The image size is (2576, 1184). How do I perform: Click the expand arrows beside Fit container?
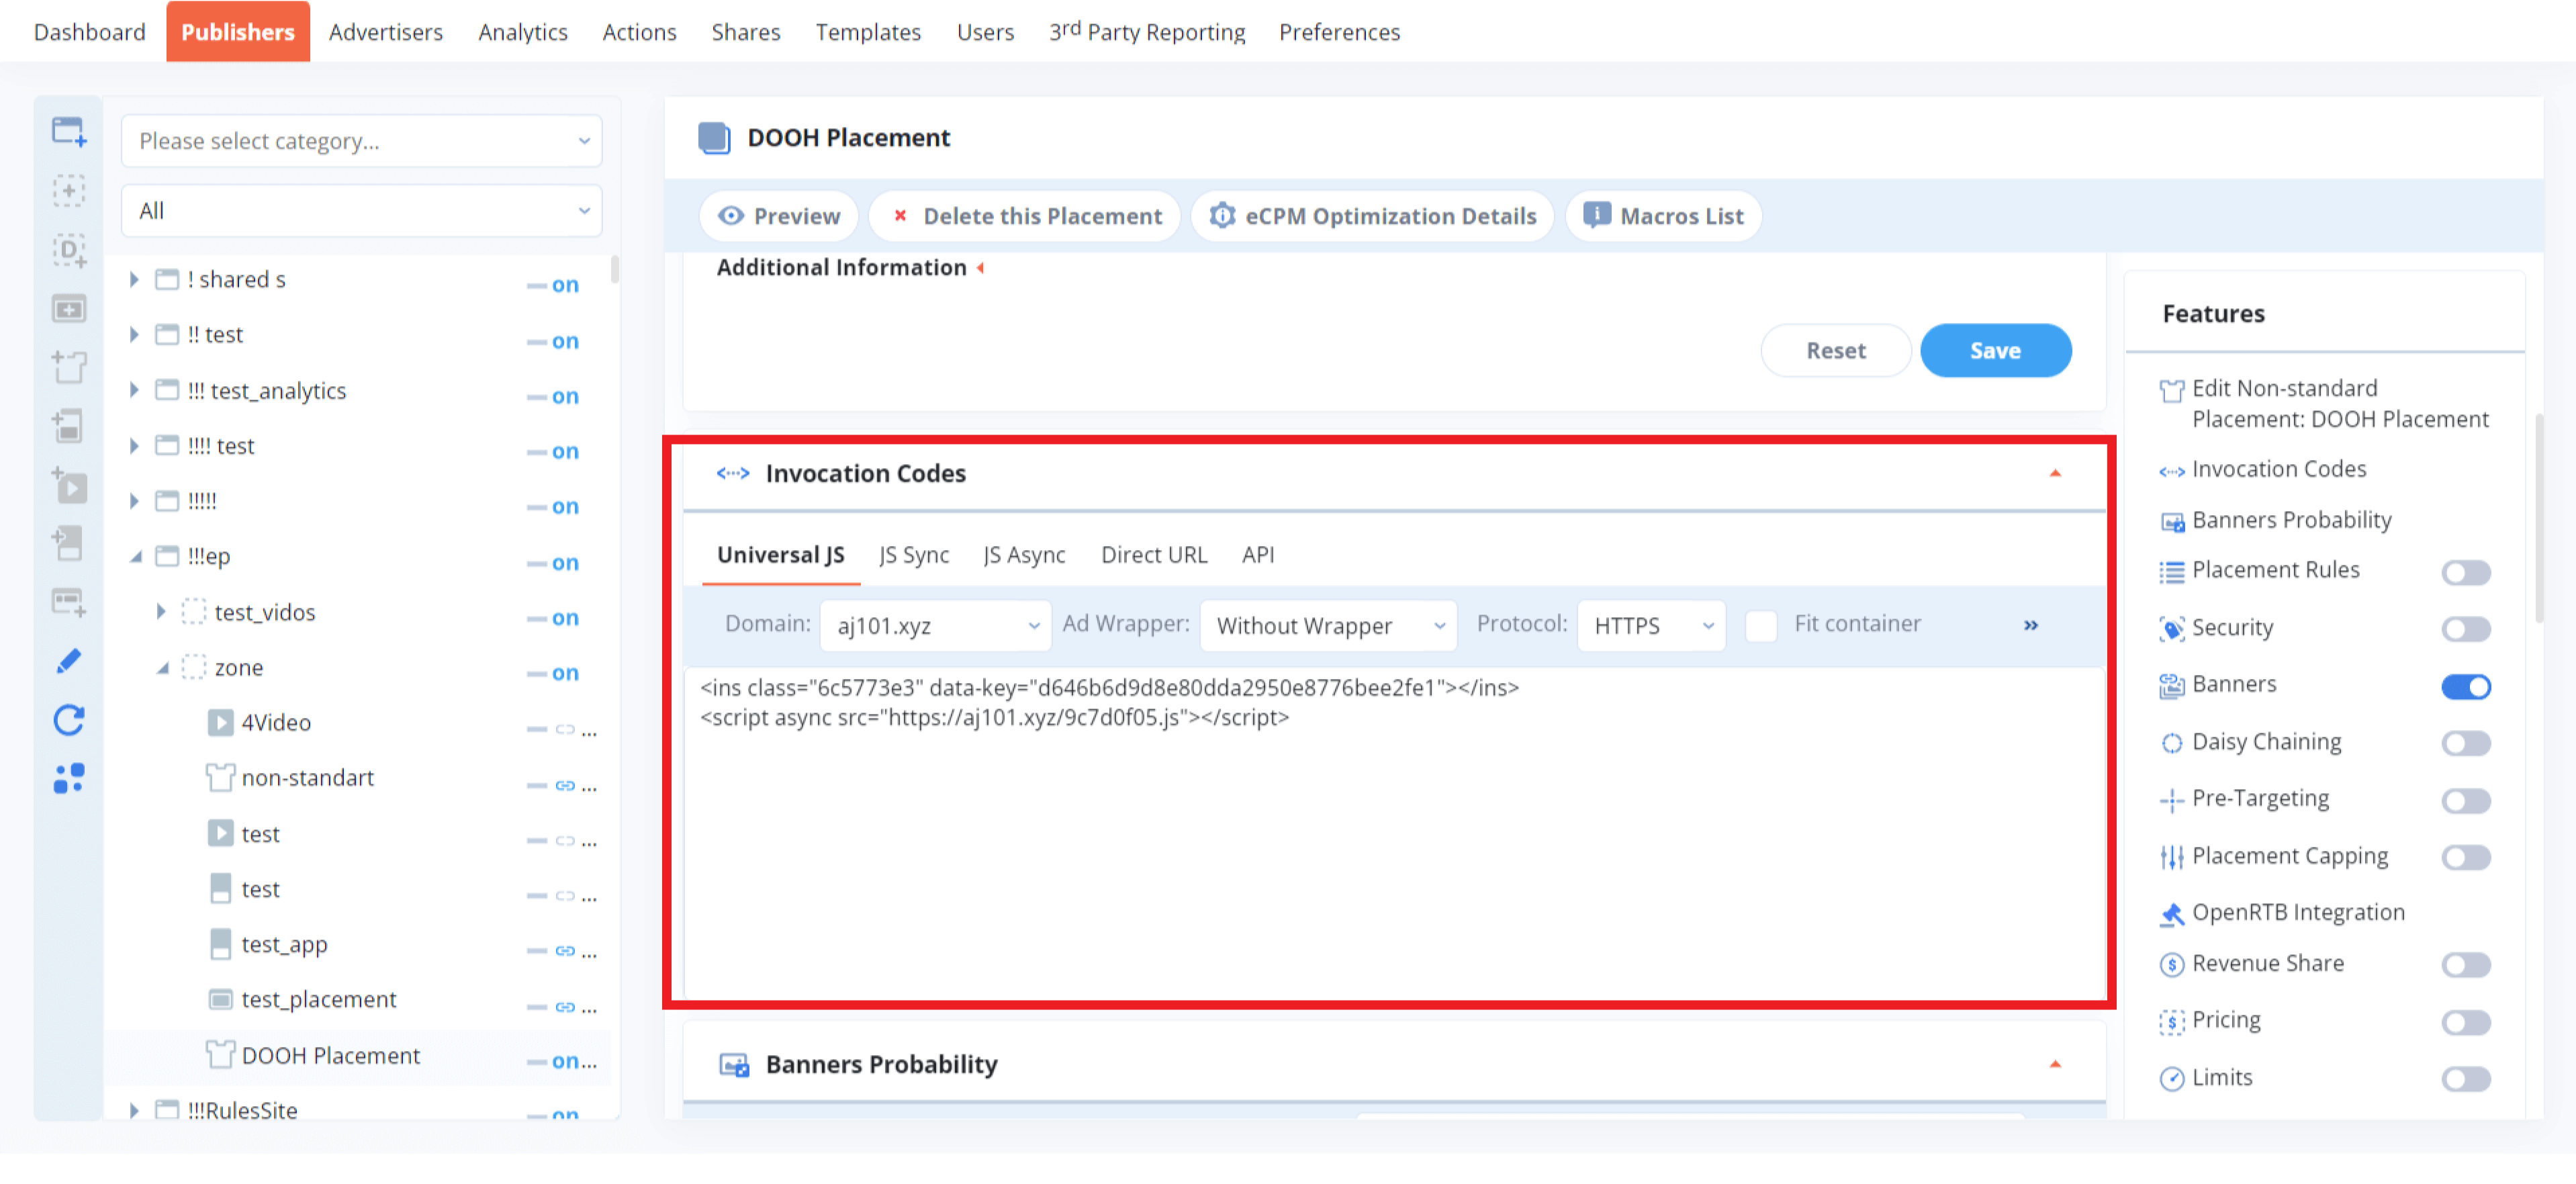pos(2030,625)
